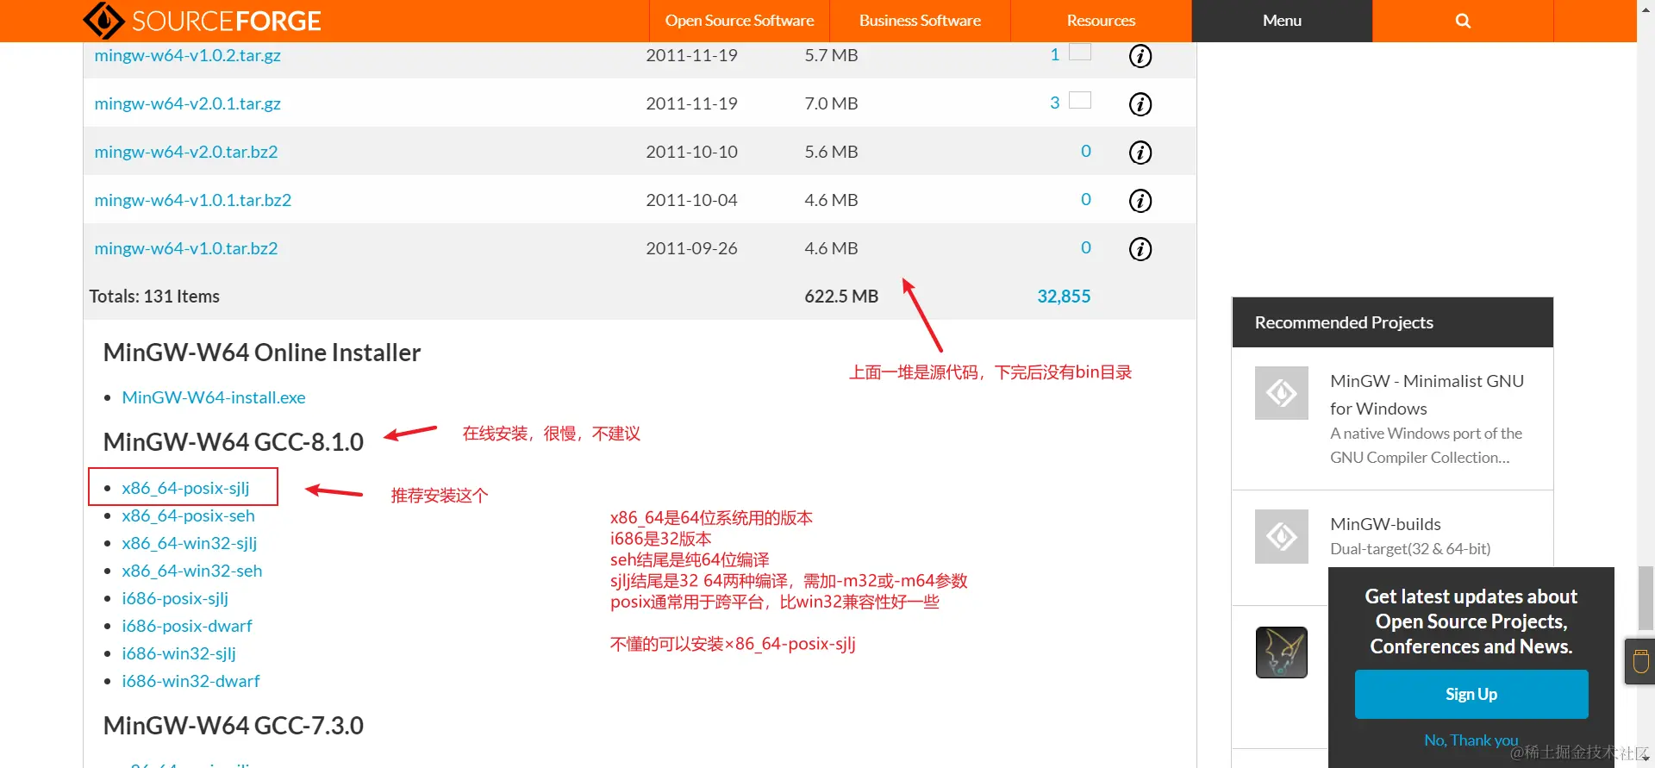Screen dimensions: 1655x768
Task: Download mingw-w64-v1.0.1.tar.bz2
Action: 193,200
